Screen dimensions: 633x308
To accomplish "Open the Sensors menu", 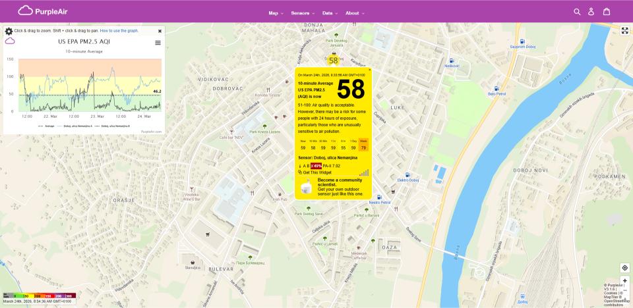I will pos(303,13).
